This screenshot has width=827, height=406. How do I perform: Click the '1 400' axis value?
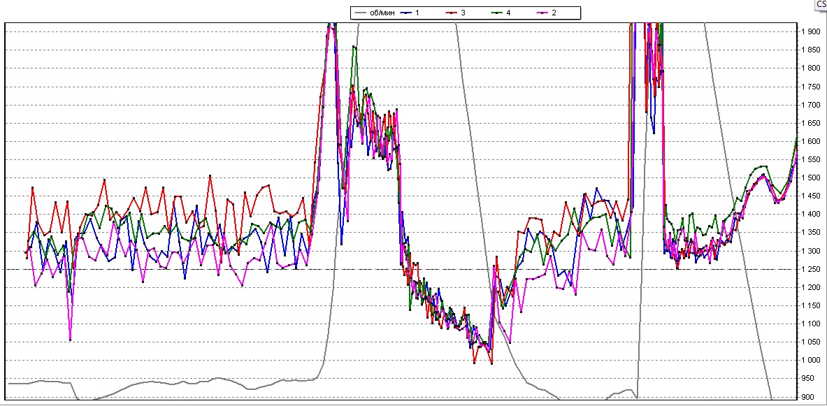tap(810, 214)
